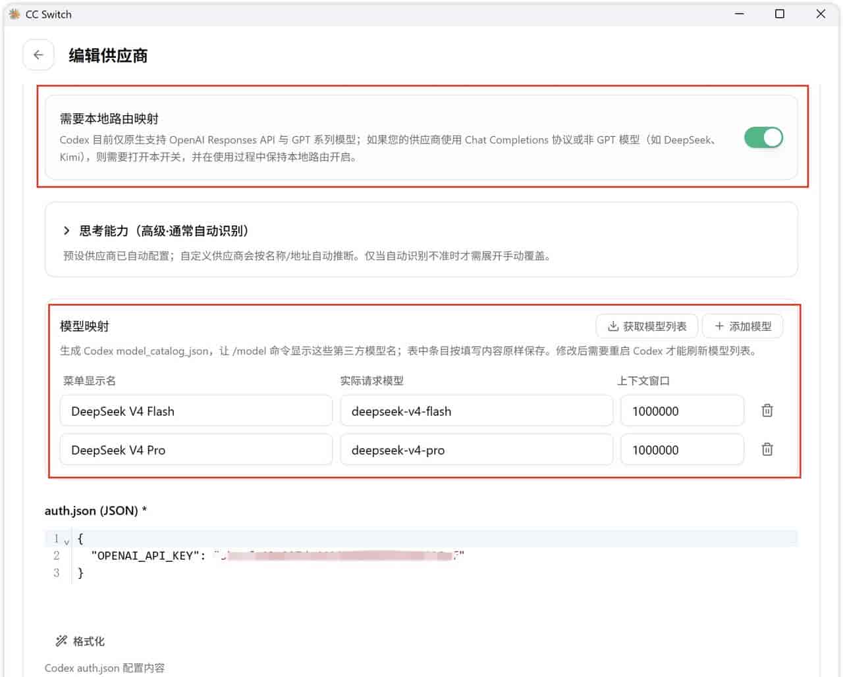Click the 添加模型 button
Screen dimensions: 843x677
pos(743,326)
